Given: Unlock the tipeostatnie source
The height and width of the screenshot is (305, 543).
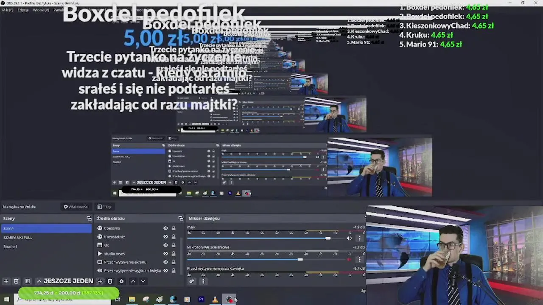Looking at the screenshot, I should tap(173, 237).
